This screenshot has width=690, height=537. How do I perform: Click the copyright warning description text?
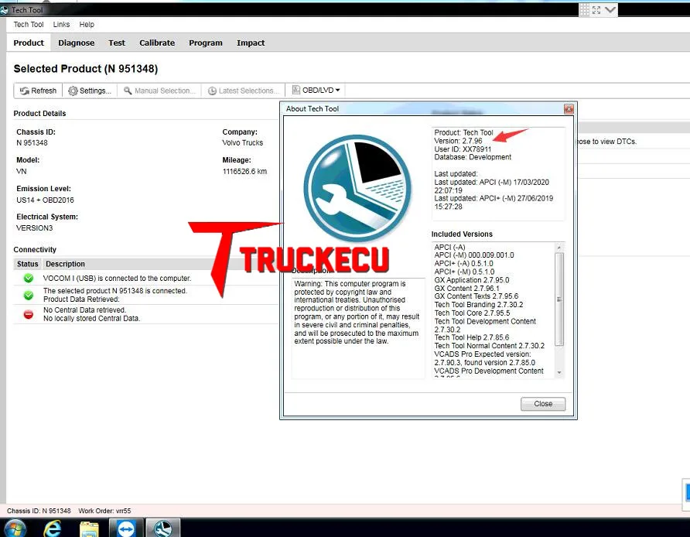357,313
